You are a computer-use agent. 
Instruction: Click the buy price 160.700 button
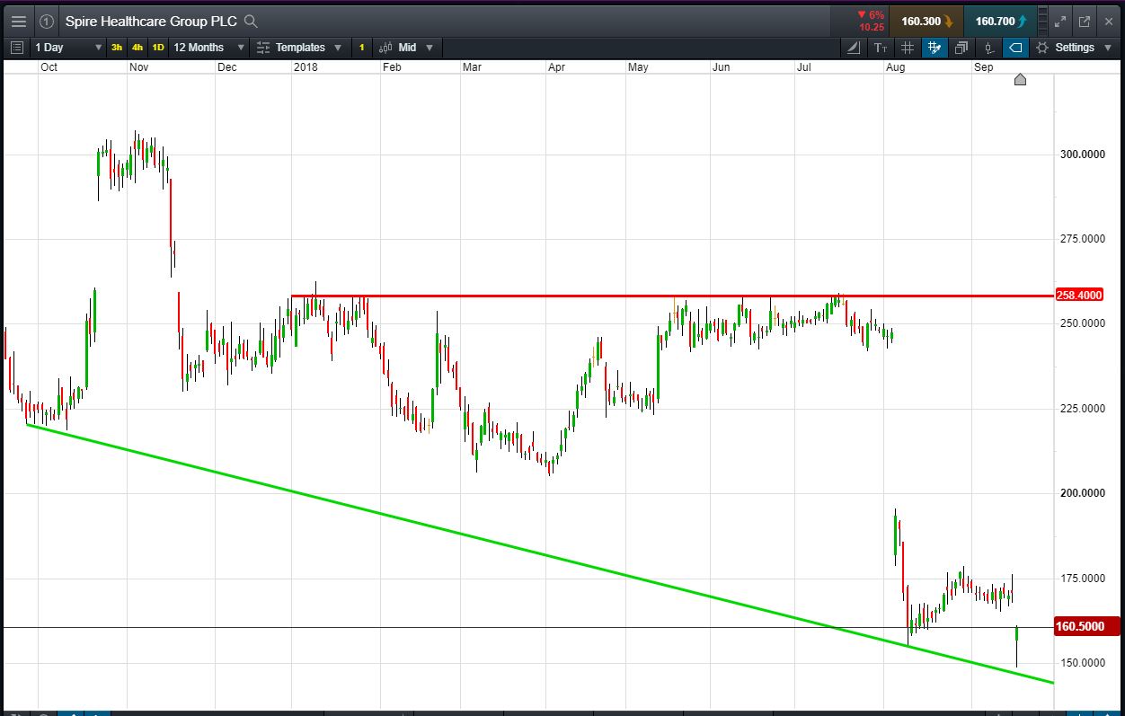tap(999, 22)
